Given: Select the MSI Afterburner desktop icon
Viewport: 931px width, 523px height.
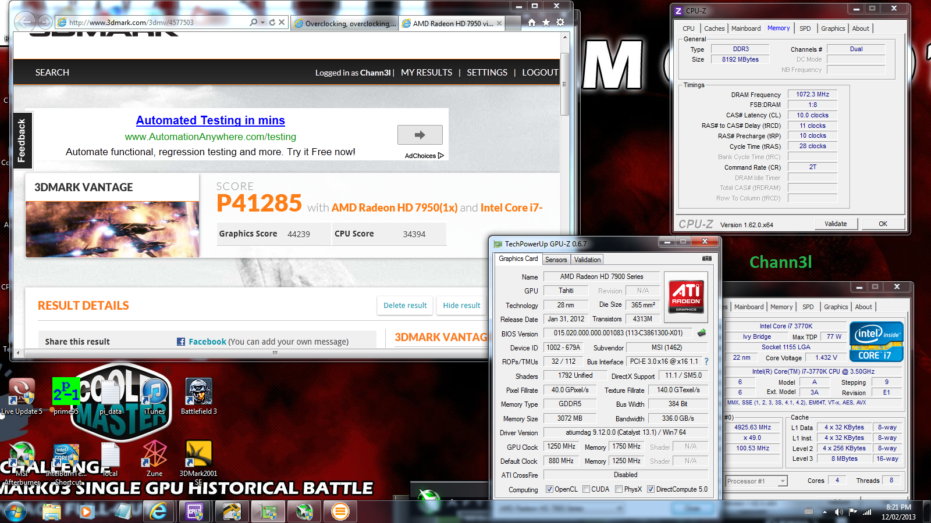Looking at the screenshot, I should point(22,463).
